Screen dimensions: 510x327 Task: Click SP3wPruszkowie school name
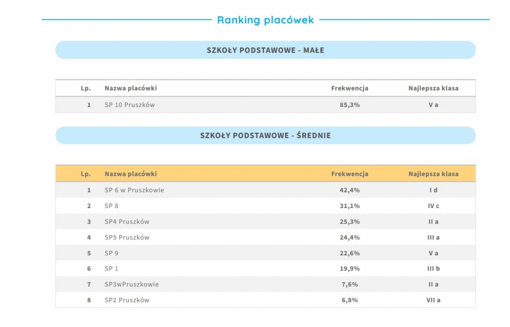tap(131, 284)
